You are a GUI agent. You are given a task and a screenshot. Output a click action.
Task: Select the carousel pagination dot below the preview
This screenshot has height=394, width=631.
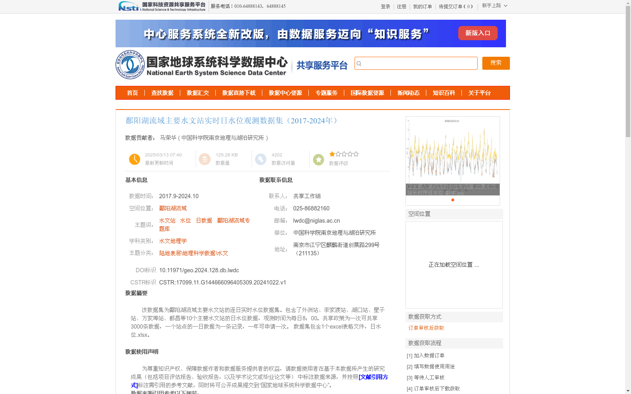pos(452,200)
